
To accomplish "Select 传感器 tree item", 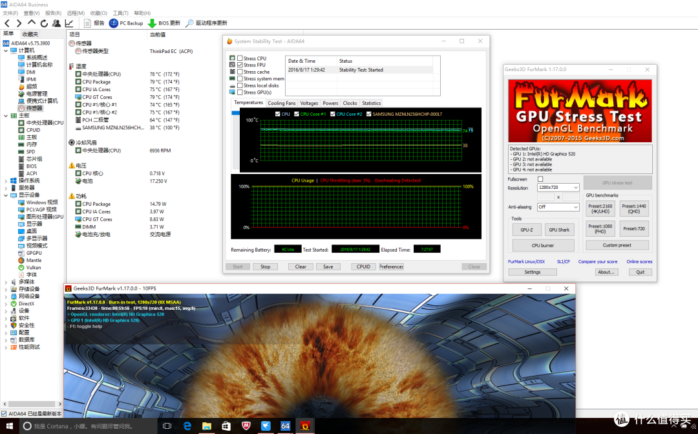I will click(34, 108).
